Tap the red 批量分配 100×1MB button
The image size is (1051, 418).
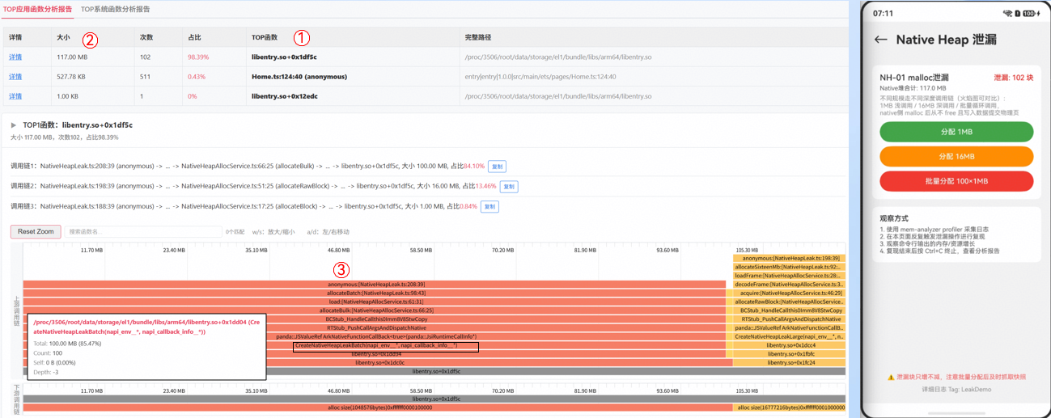point(956,181)
